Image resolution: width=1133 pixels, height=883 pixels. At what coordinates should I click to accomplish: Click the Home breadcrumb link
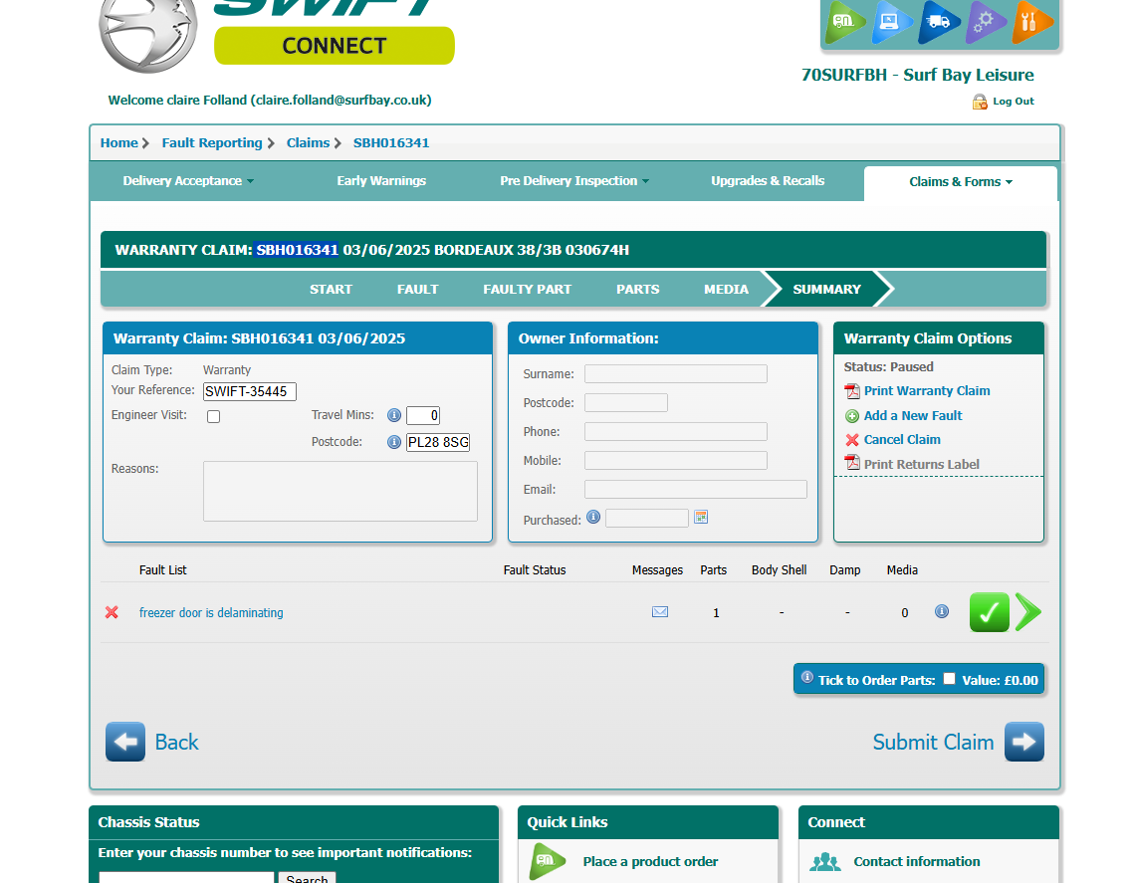tap(119, 143)
